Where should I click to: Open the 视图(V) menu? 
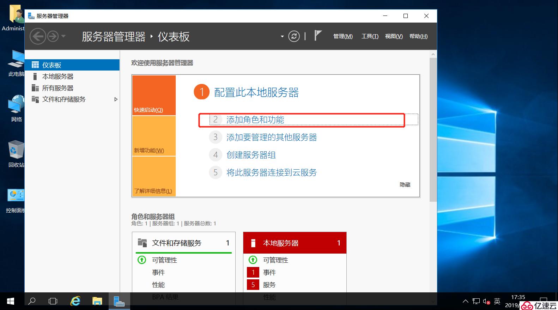(394, 36)
